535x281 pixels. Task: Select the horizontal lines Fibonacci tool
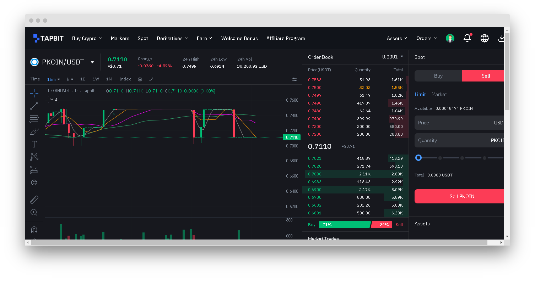[x=34, y=119]
